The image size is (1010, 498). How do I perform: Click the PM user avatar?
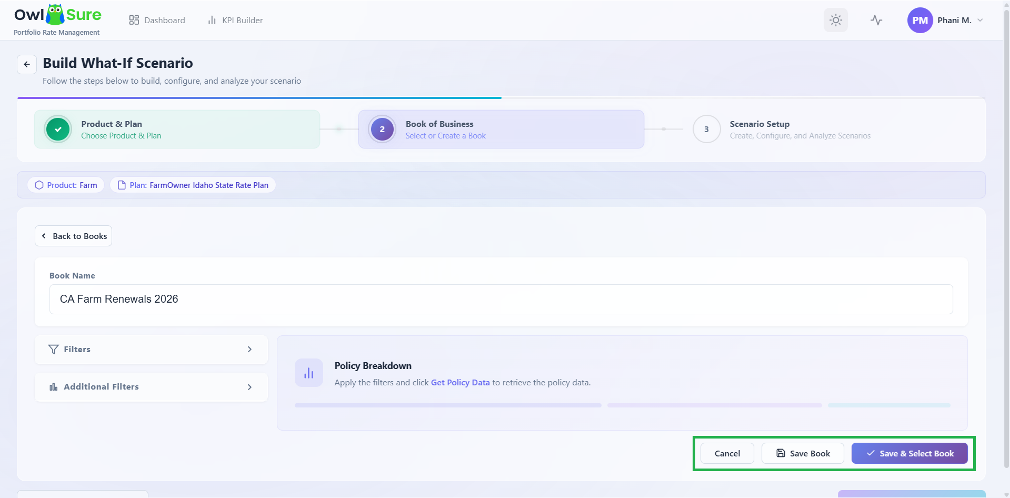(920, 20)
